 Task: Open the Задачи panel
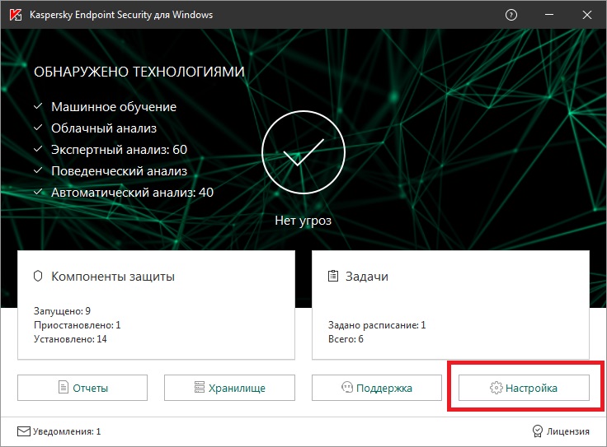450,305
